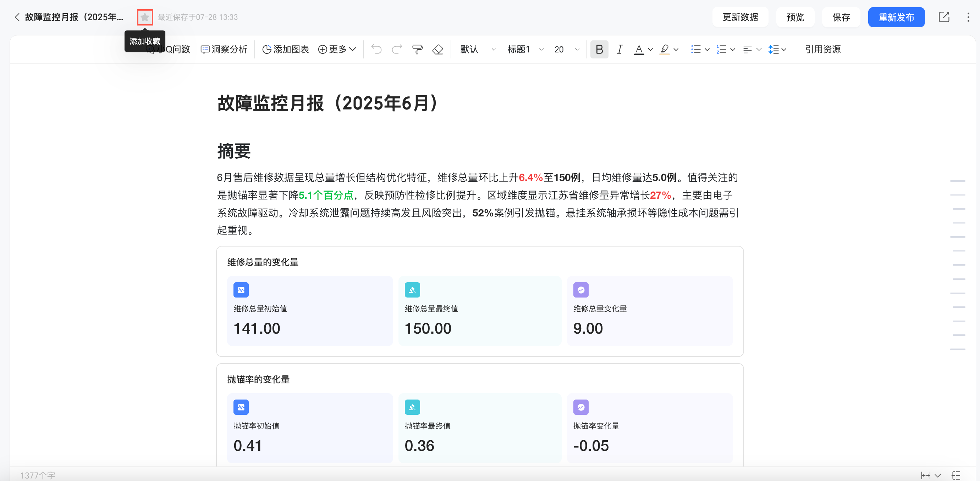The image size is (980, 481).
Task: Go back using the left arrow
Action: coord(17,17)
